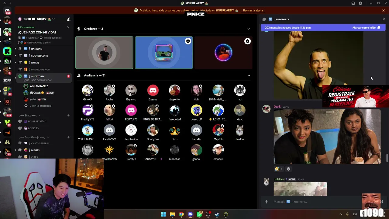Open the help icon in title bar
This screenshot has width=389, height=219.
pos(360,3)
